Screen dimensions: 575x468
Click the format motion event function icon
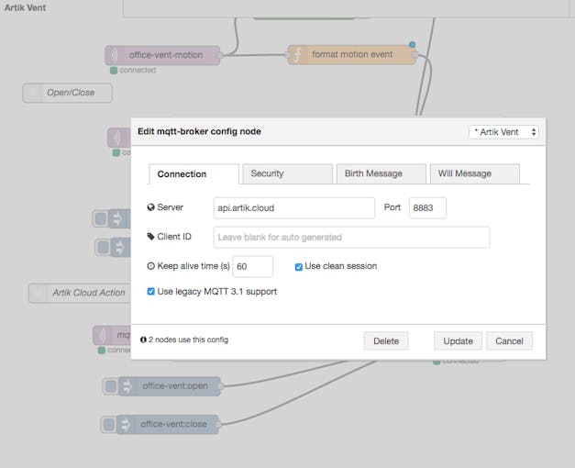pyautogui.click(x=297, y=55)
